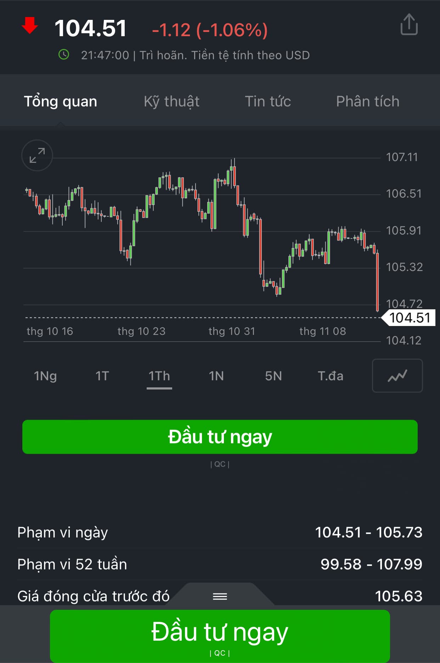Choose the 1T chart range

(102, 376)
